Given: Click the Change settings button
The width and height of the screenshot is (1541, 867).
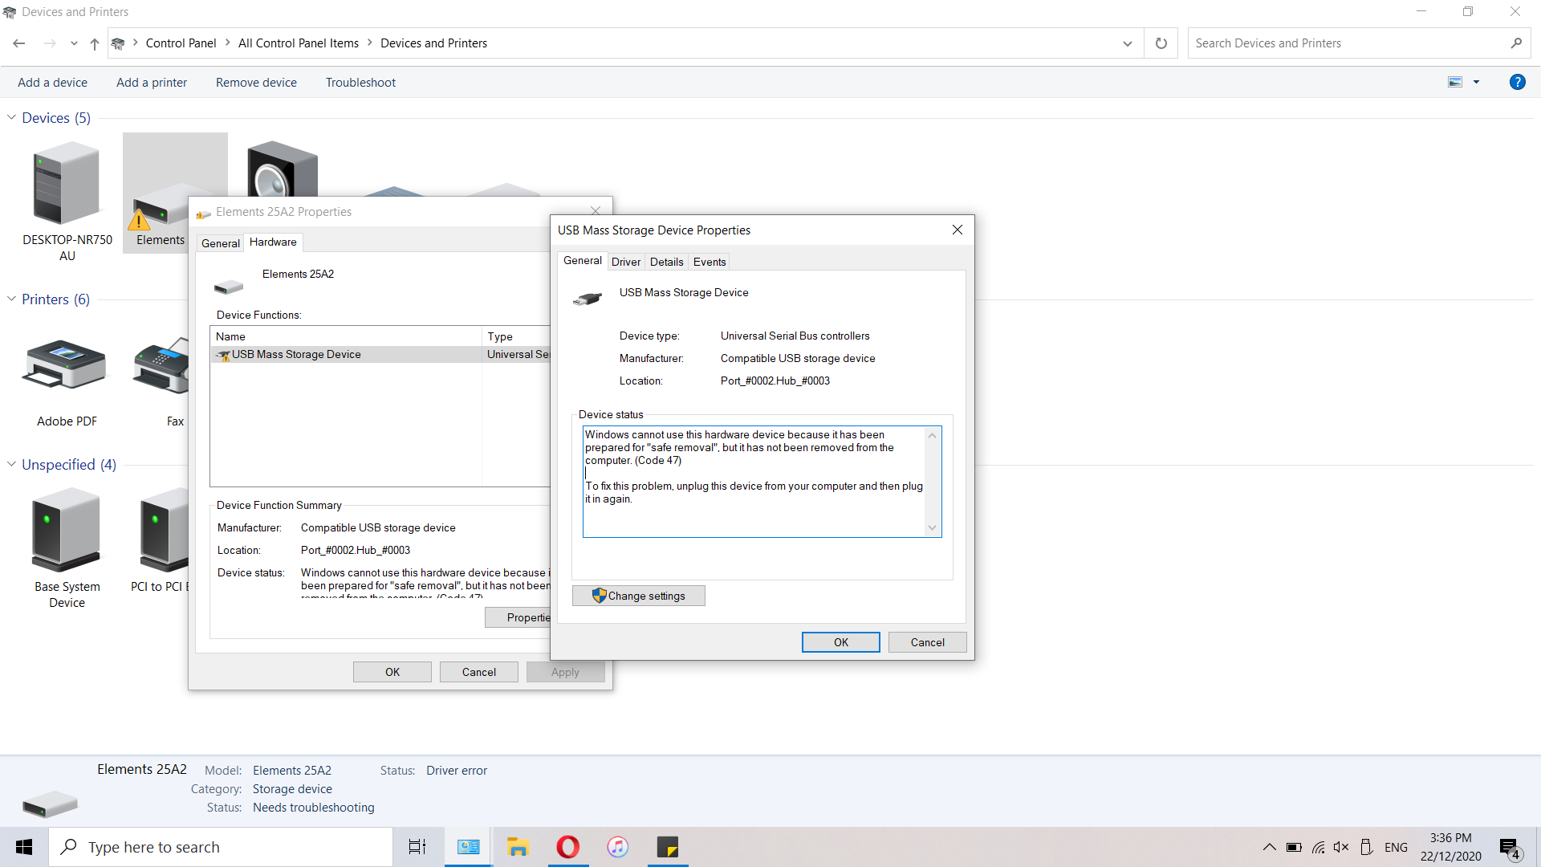Looking at the screenshot, I should (x=639, y=596).
